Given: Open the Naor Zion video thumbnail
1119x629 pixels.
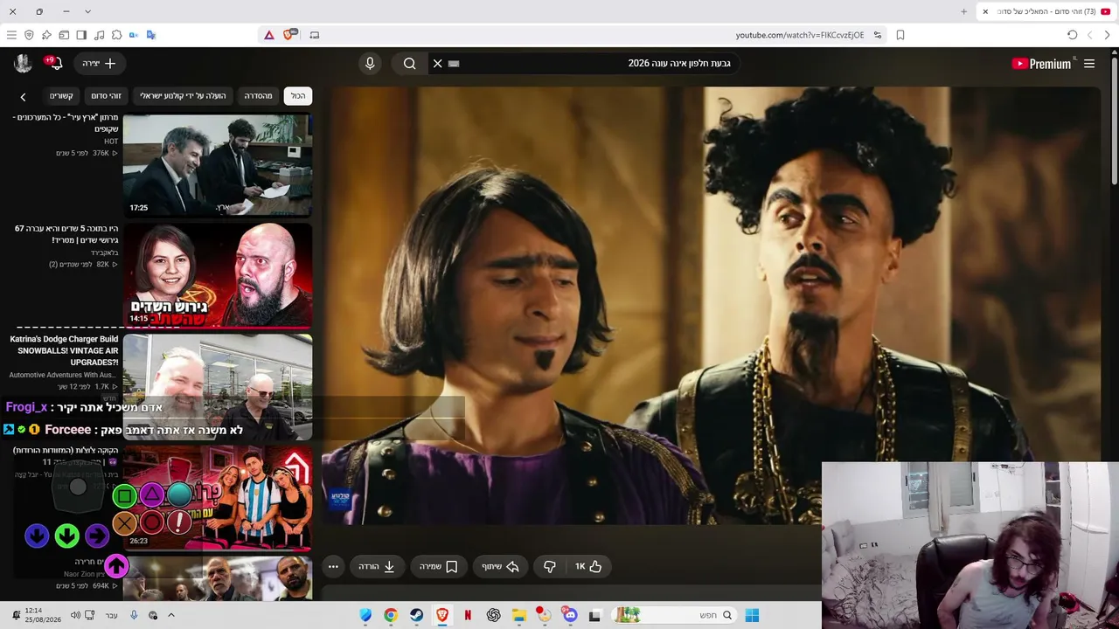Looking at the screenshot, I should (x=218, y=578).
